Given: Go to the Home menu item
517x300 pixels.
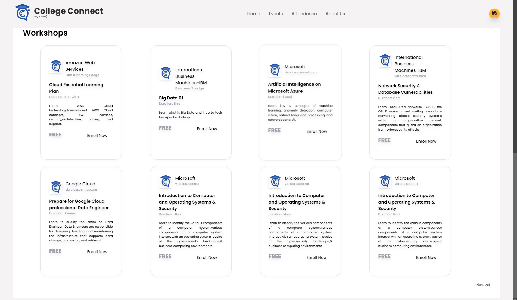Looking at the screenshot, I should pyautogui.click(x=254, y=14).
